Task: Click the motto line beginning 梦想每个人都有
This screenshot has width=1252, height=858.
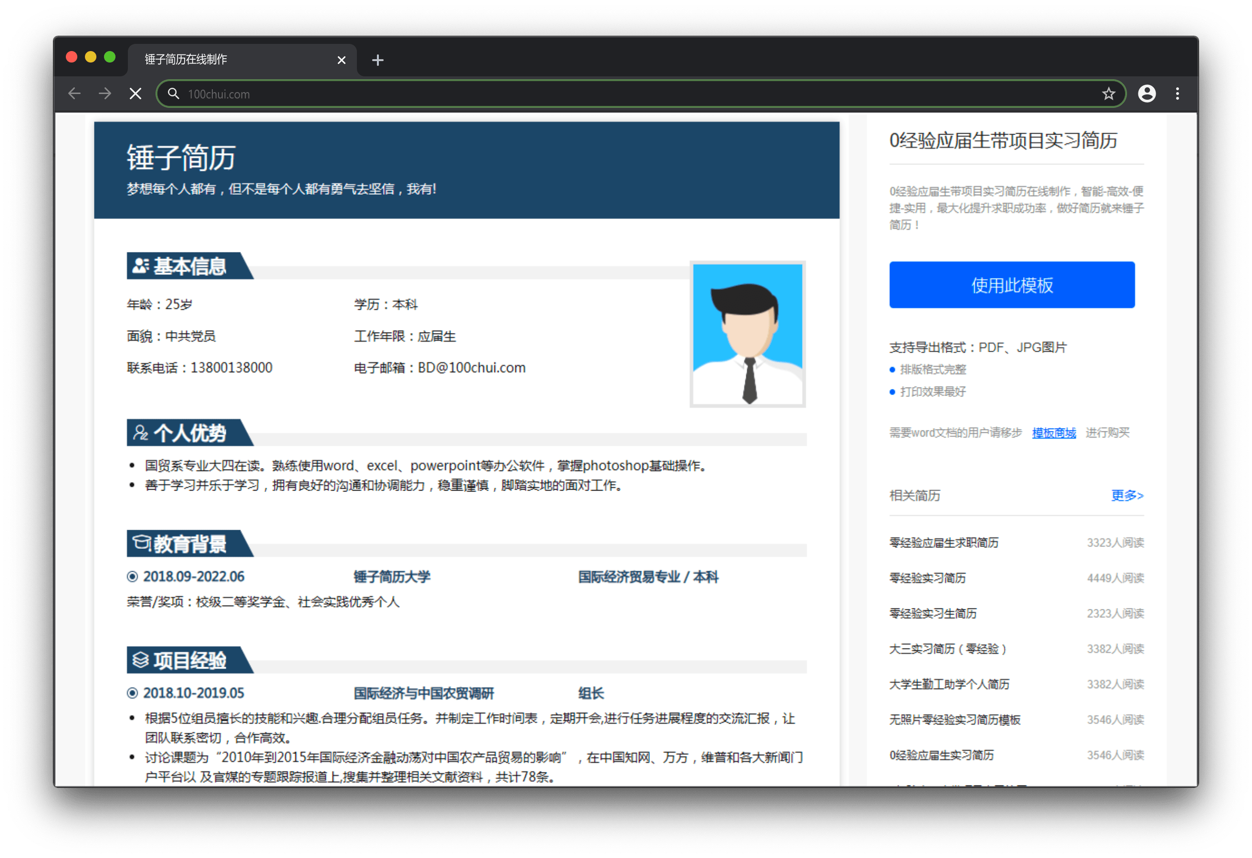Action: pos(281,189)
